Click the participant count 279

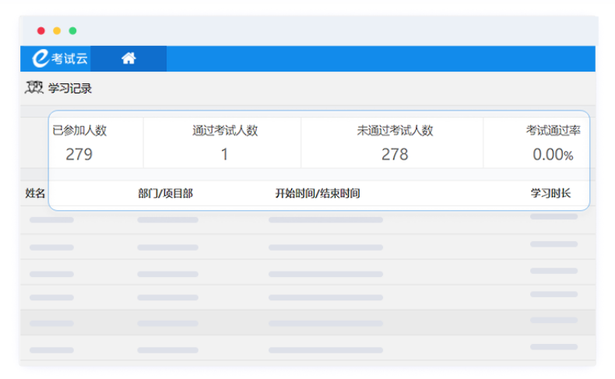79,154
